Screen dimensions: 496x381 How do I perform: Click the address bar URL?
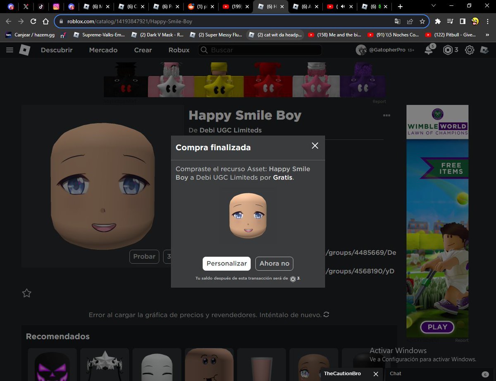click(x=130, y=21)
